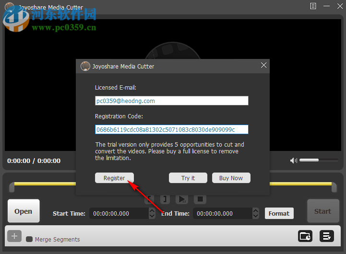This screenshot has height=254, width=346.
Task: Click the trial limitation notice text
Action: tap(169, 151)
